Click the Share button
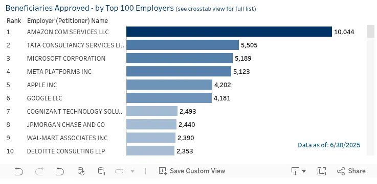The image size is (377, 184). pyautogui.click(x=351, y=171)
